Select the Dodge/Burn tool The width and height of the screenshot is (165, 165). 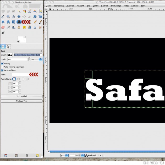(x=3, y=33)
